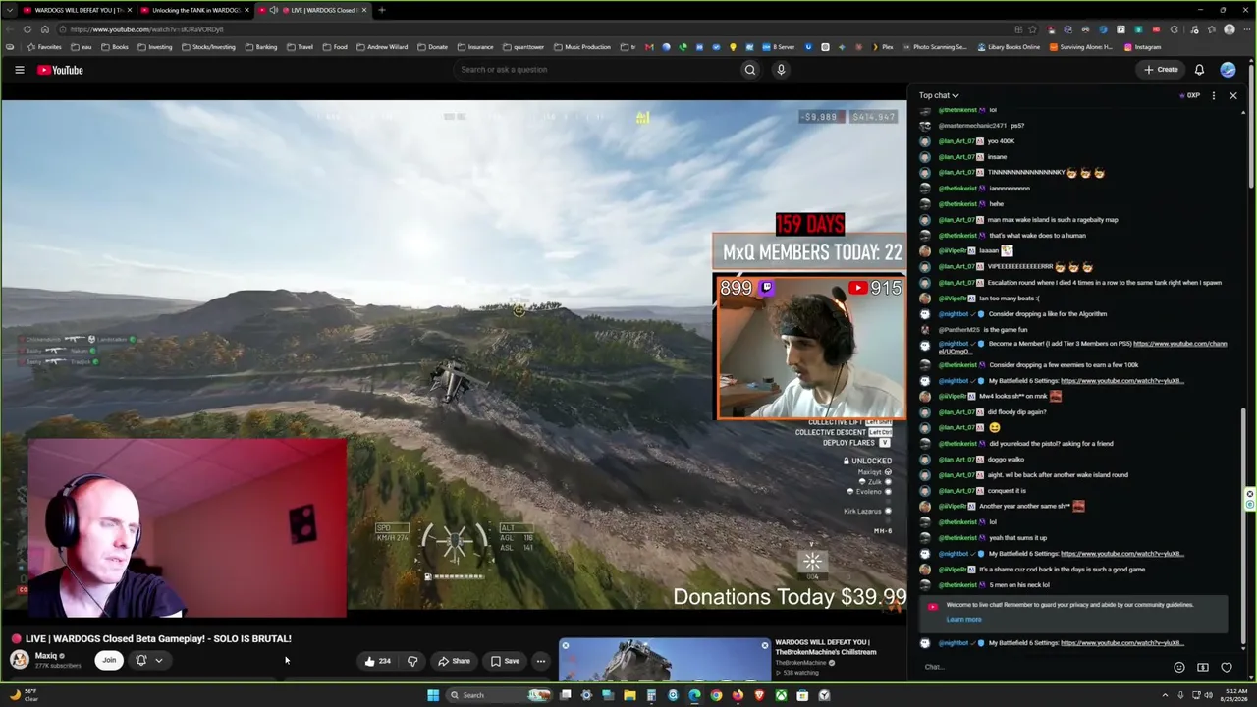Viewport: 1257px width, 707px height.
Task: Open the Super Chat purchase icon
Action: [x=1203, y=668]
